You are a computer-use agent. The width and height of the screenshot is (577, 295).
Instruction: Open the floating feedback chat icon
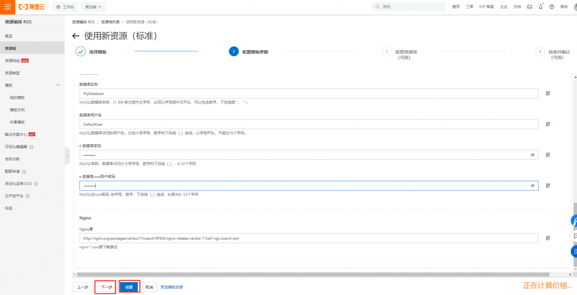click(x=574, y=235)
